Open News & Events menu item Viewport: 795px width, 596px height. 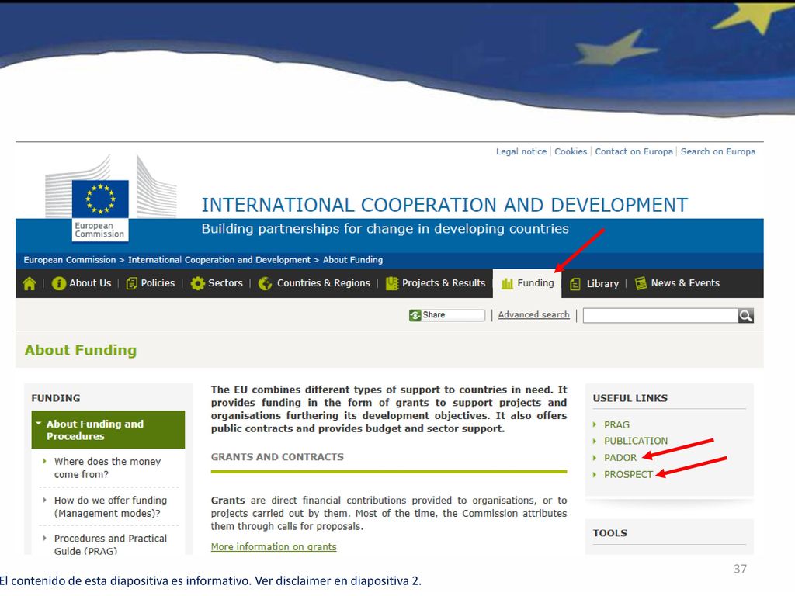click(x=686, y=283)
